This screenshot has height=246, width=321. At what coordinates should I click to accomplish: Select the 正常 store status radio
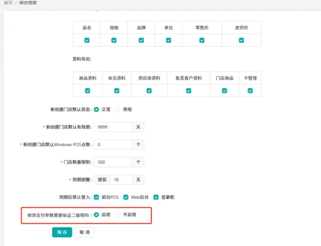tap(97, 109)
